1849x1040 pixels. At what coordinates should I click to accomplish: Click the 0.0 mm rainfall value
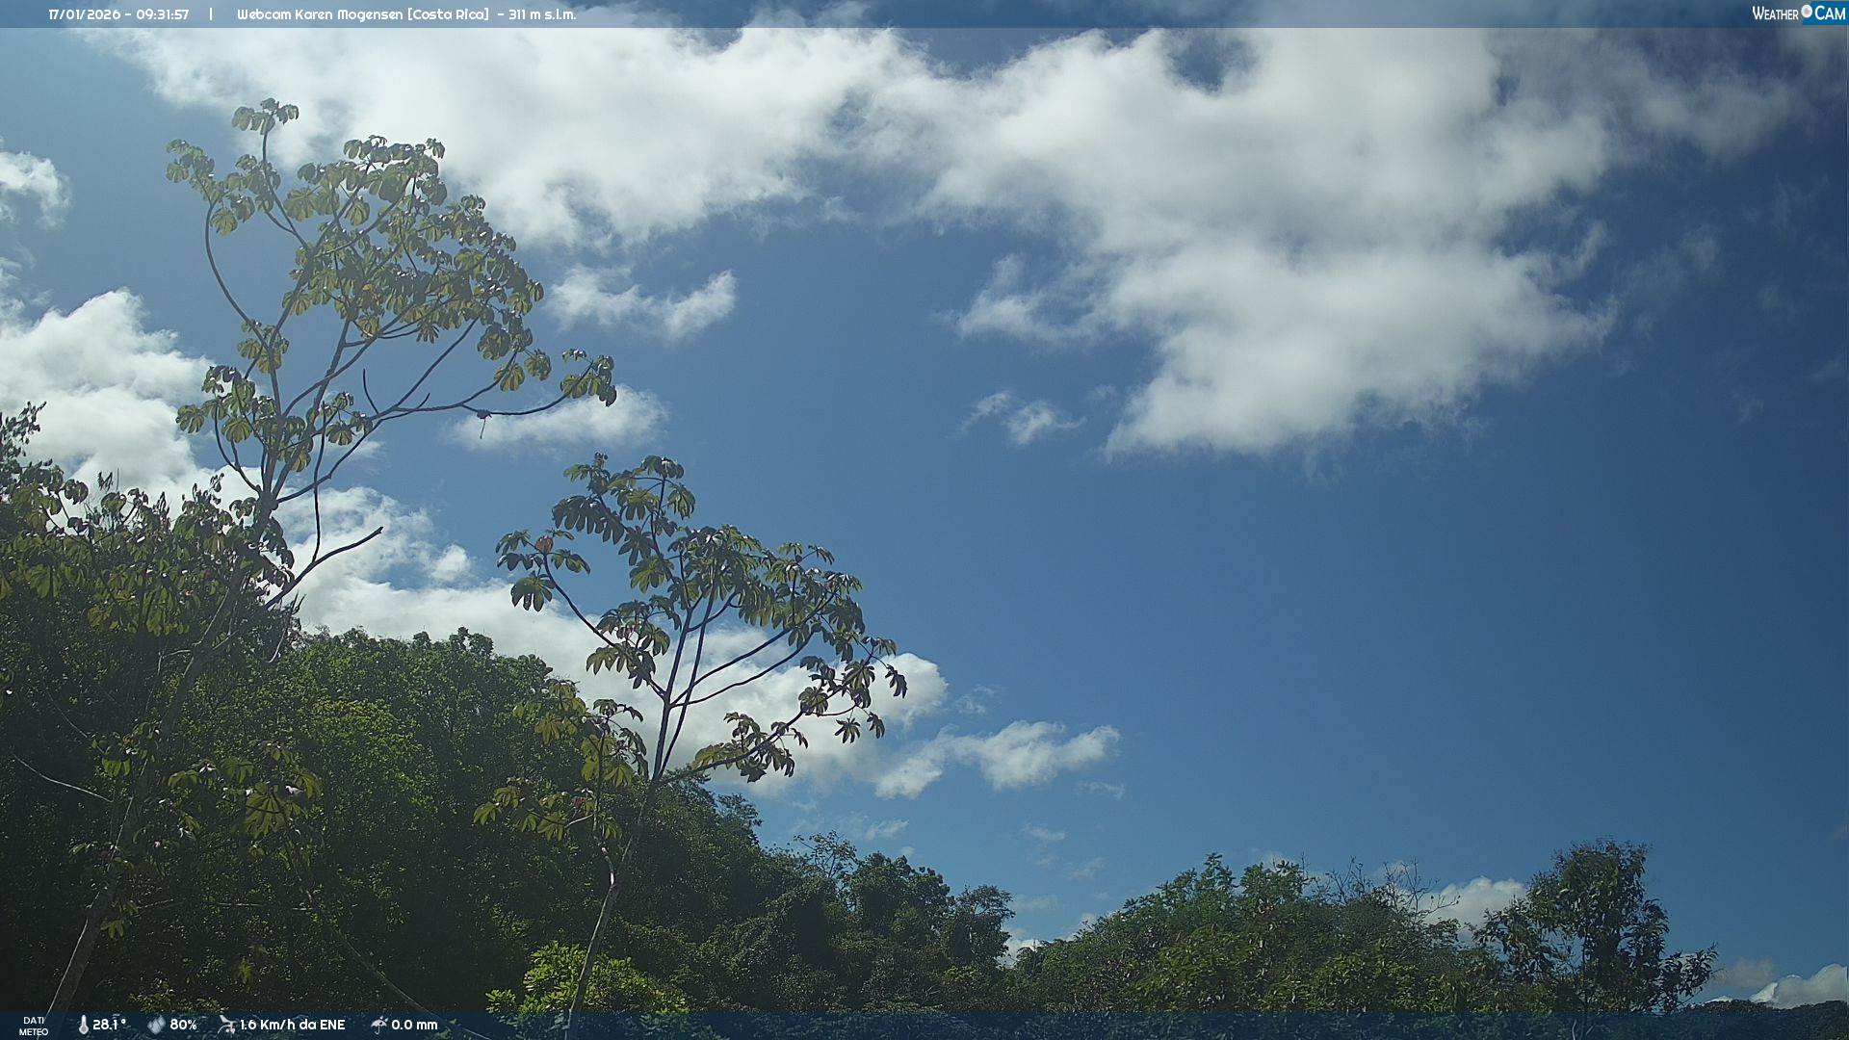click(x=414, y=1025)
